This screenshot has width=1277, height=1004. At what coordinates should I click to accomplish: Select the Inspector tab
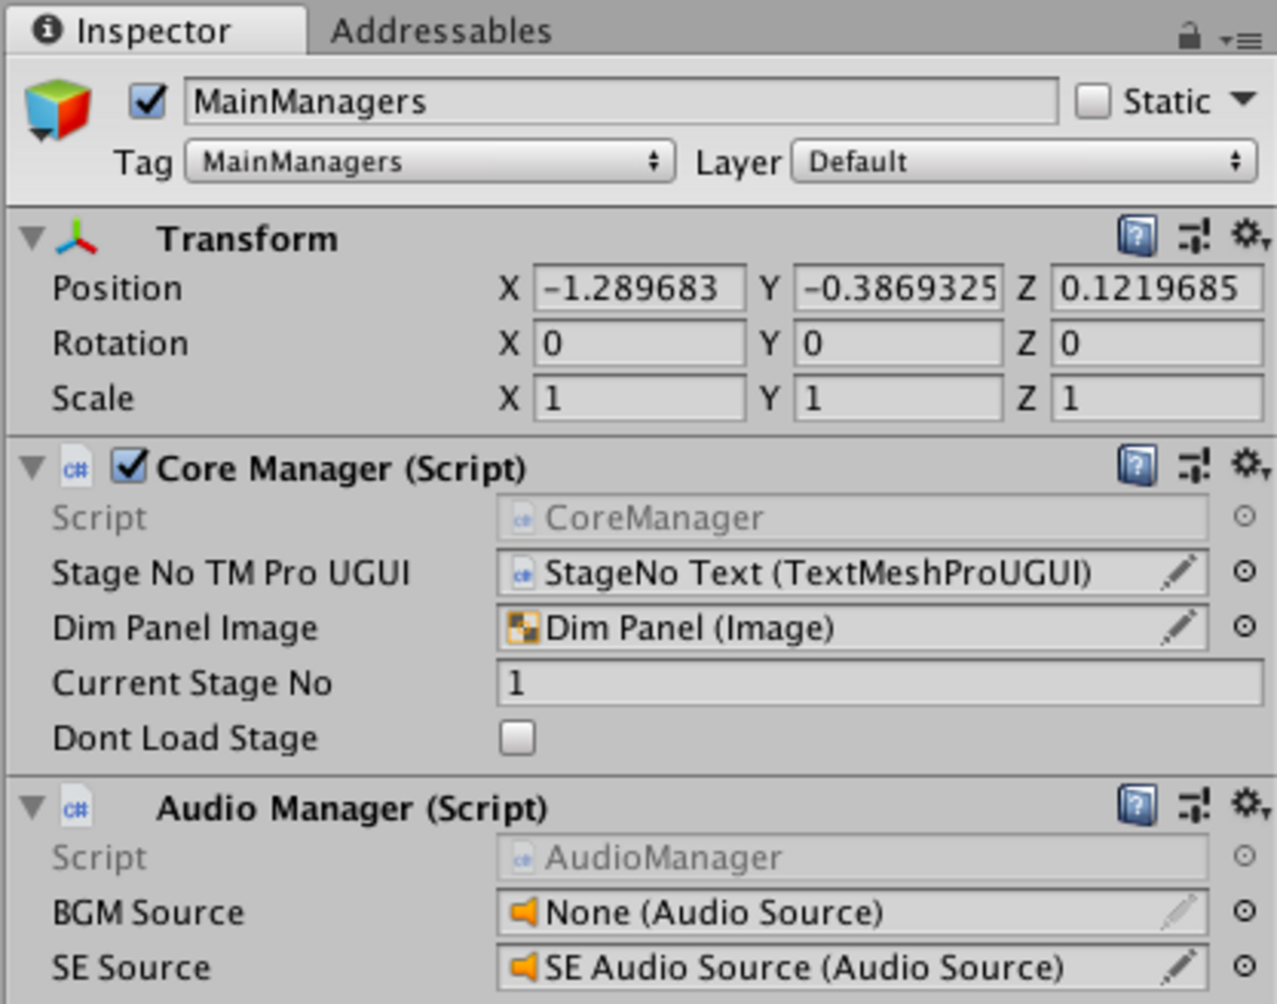(152, 31)
